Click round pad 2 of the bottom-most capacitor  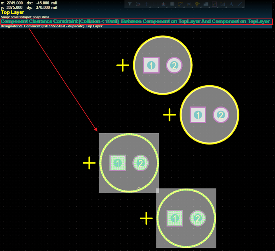pos(198,218)
